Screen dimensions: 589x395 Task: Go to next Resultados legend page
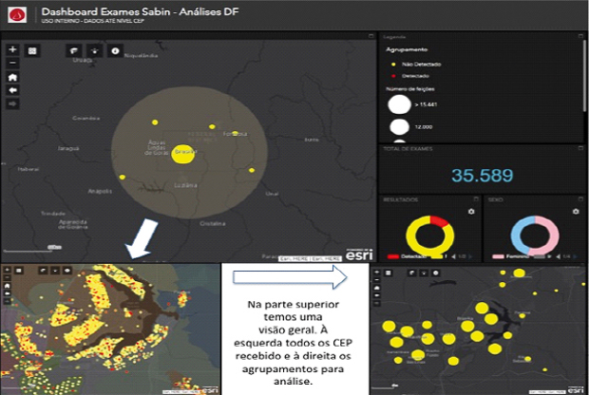(470, 256)
